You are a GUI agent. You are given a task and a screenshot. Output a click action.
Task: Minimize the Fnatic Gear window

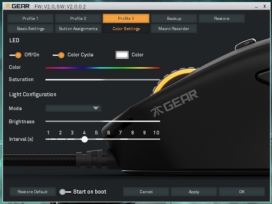(256, 7)
